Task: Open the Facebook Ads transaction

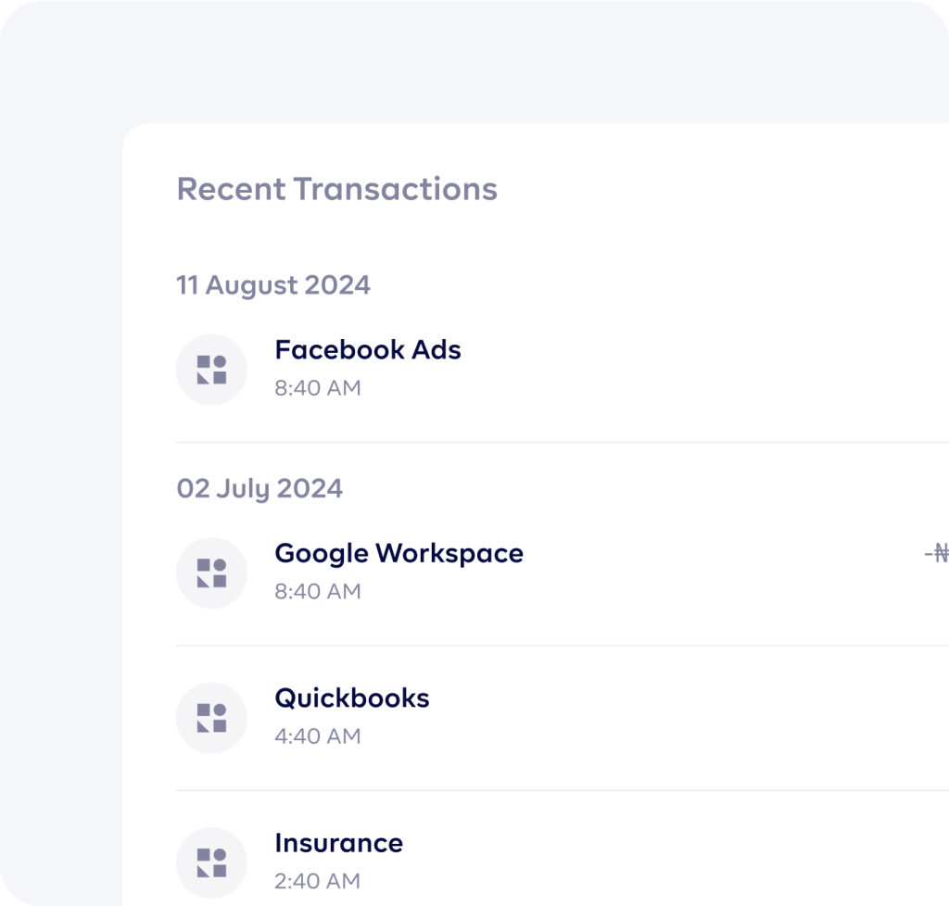Action: point(368,350)
